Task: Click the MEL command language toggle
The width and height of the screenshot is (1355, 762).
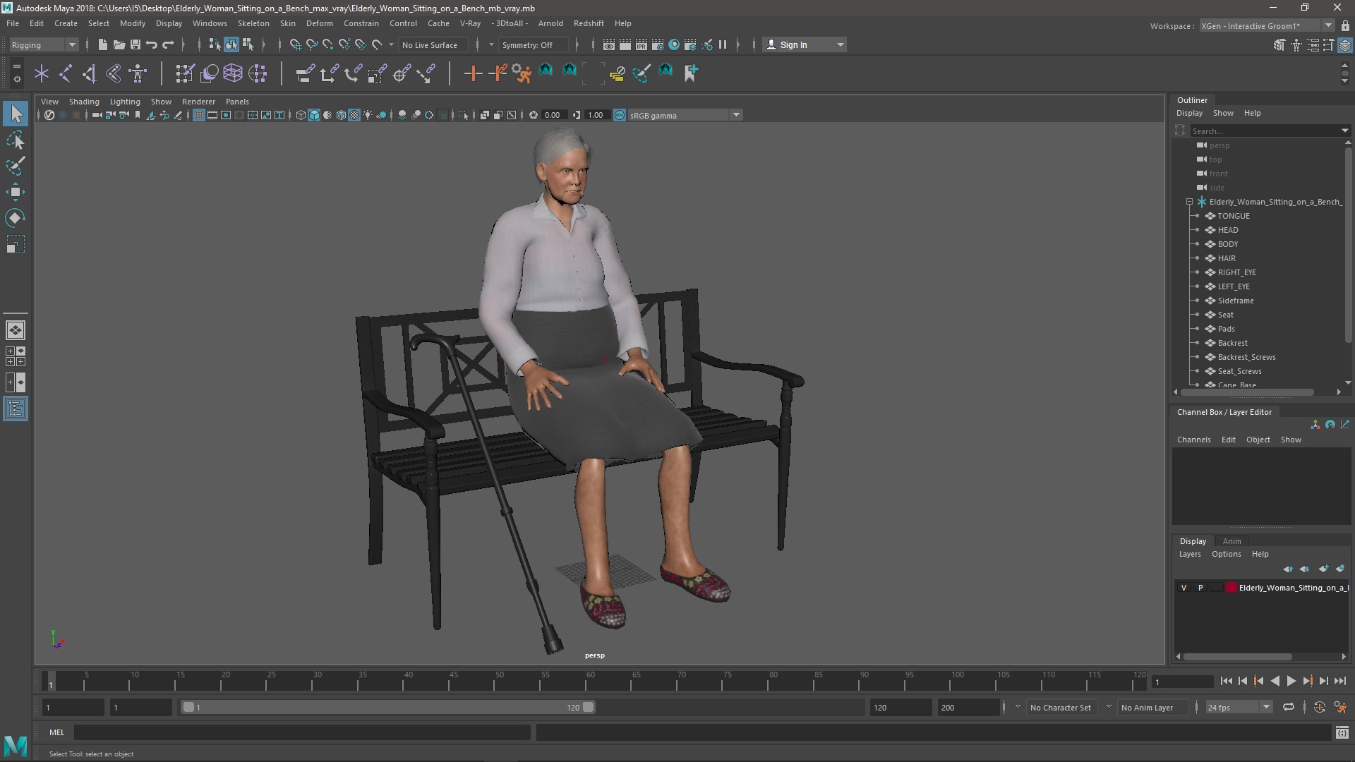Action: [x=56, y=732]
